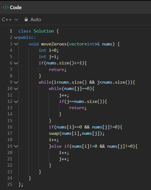Click the lock icon beside Auto
151x190 pixels.
point(26,19)
